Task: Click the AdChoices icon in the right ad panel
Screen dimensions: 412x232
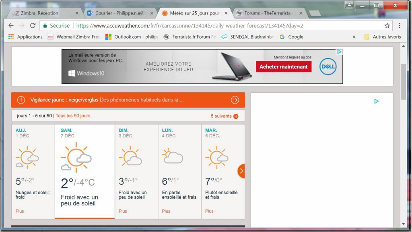Action: 376,101
